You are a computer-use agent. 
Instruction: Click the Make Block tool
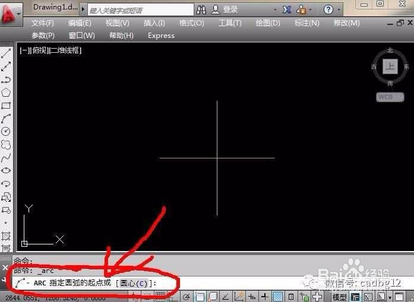pos(6,210)
